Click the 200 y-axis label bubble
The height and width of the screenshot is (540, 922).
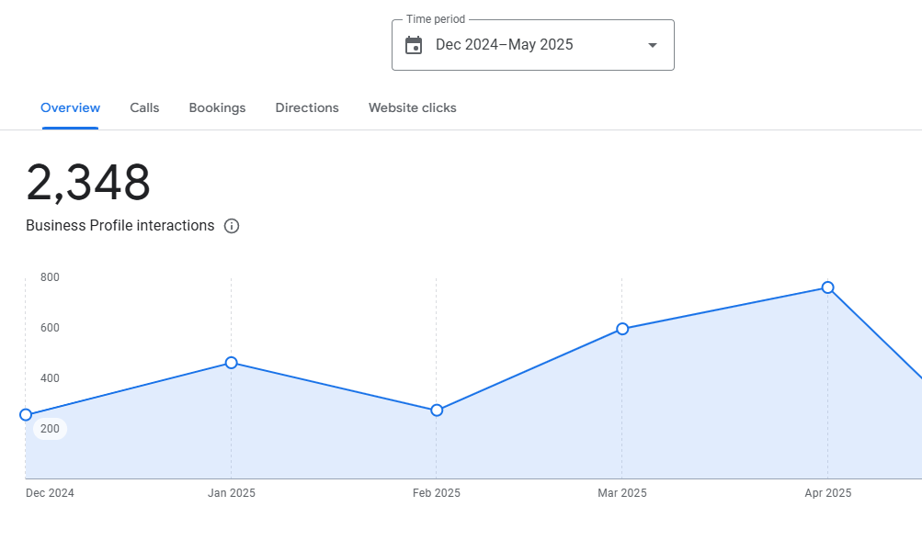[x=50, y=429]
